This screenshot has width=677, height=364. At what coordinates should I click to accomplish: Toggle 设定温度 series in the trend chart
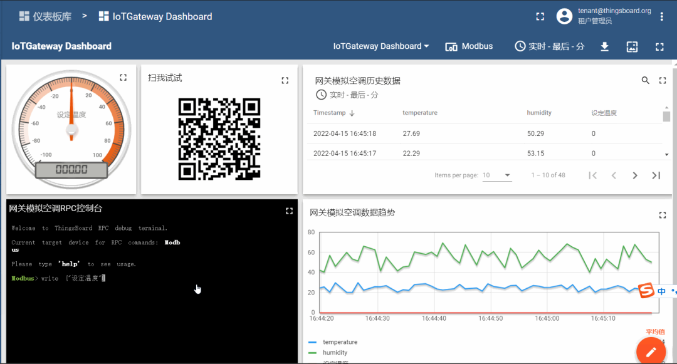(334, 361)
